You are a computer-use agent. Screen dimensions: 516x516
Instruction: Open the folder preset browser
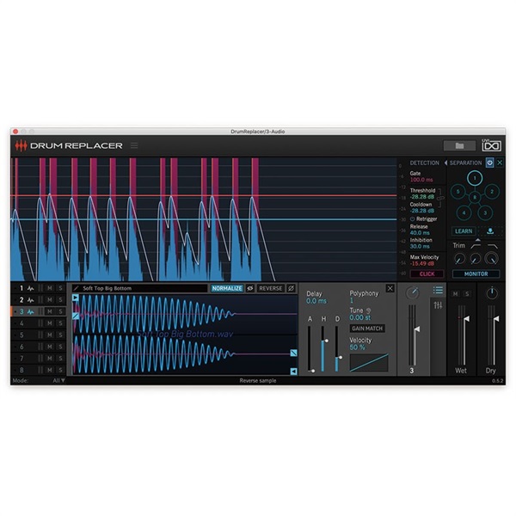click(x=459, y=145)
